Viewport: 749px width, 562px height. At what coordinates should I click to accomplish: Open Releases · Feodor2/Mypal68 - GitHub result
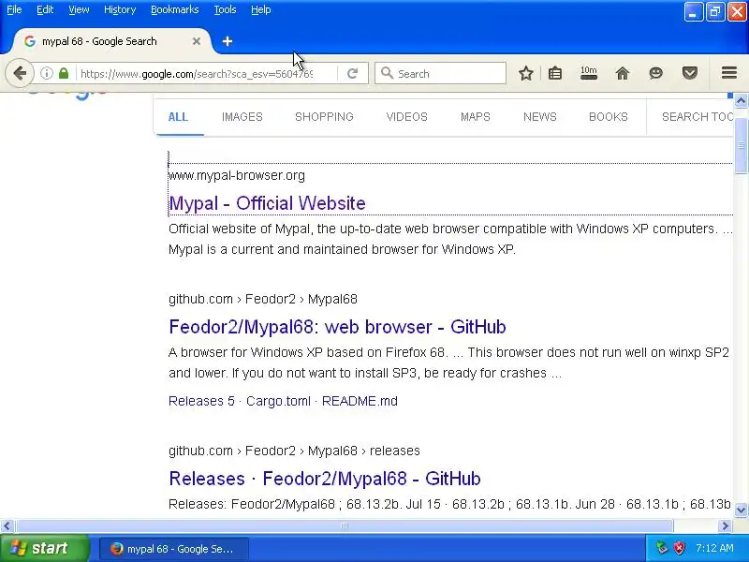click(325, 479)
